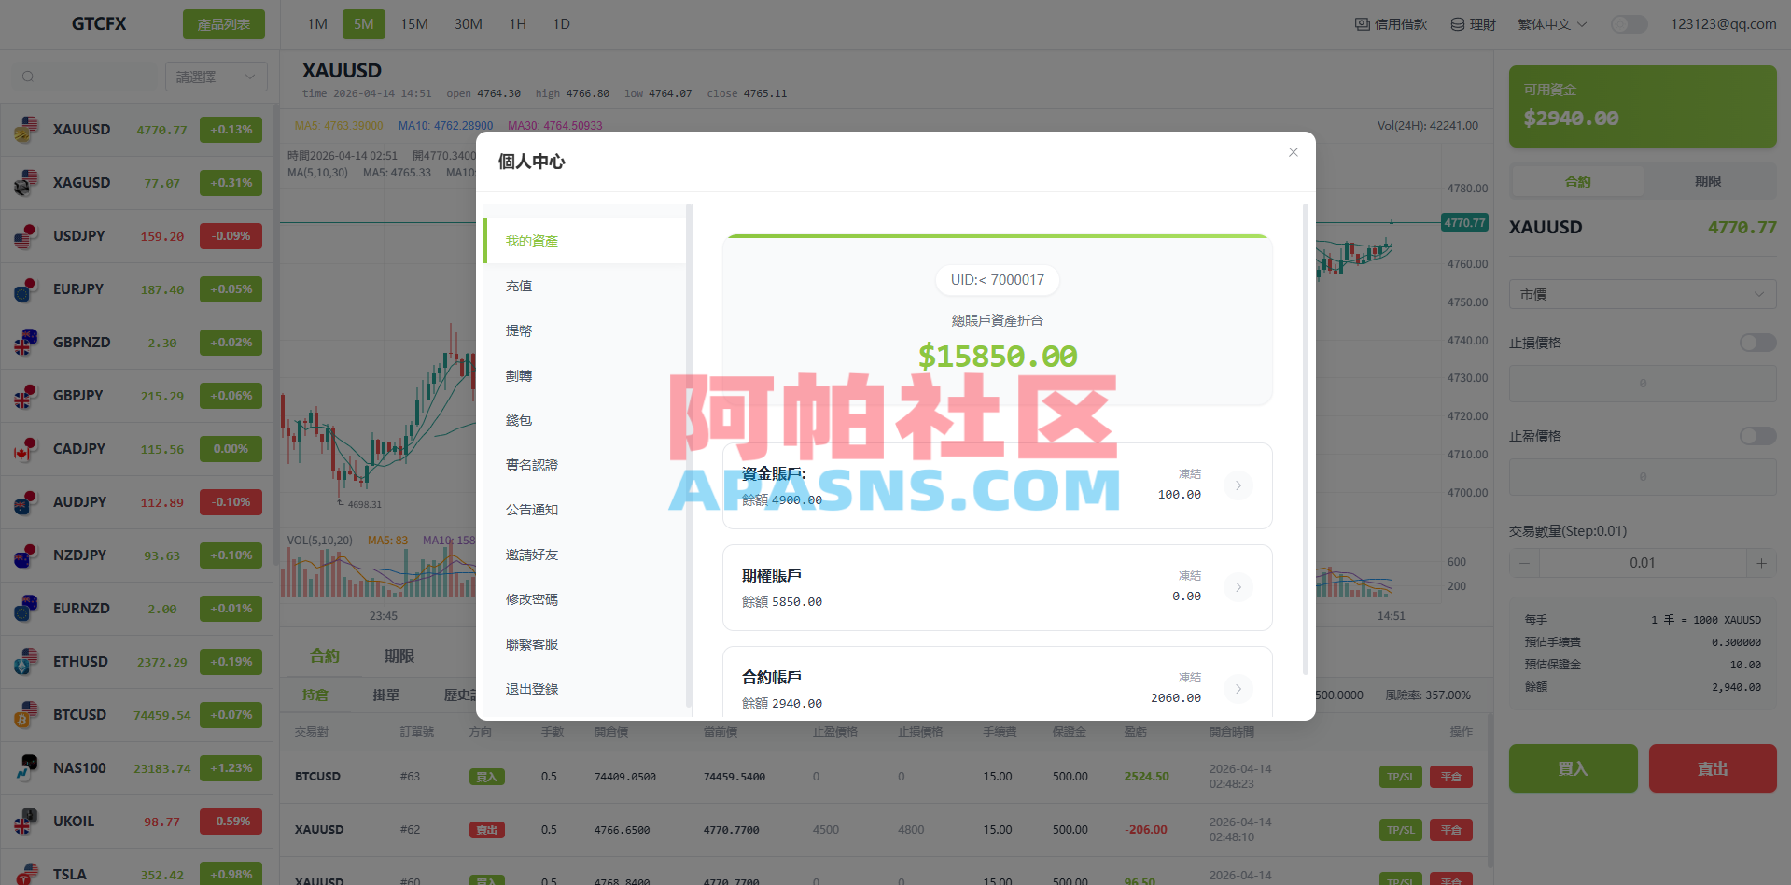Click the NZDJPY flag icon
The image size is (1791, 885).
coord(26,555)
